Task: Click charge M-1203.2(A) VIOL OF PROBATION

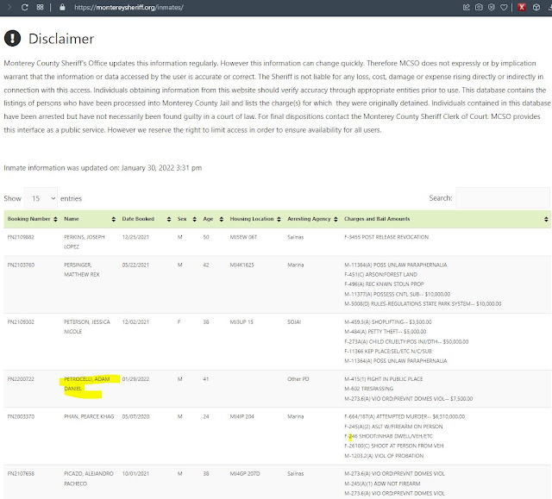Action: pyautogui.click(x=384, y=456)
